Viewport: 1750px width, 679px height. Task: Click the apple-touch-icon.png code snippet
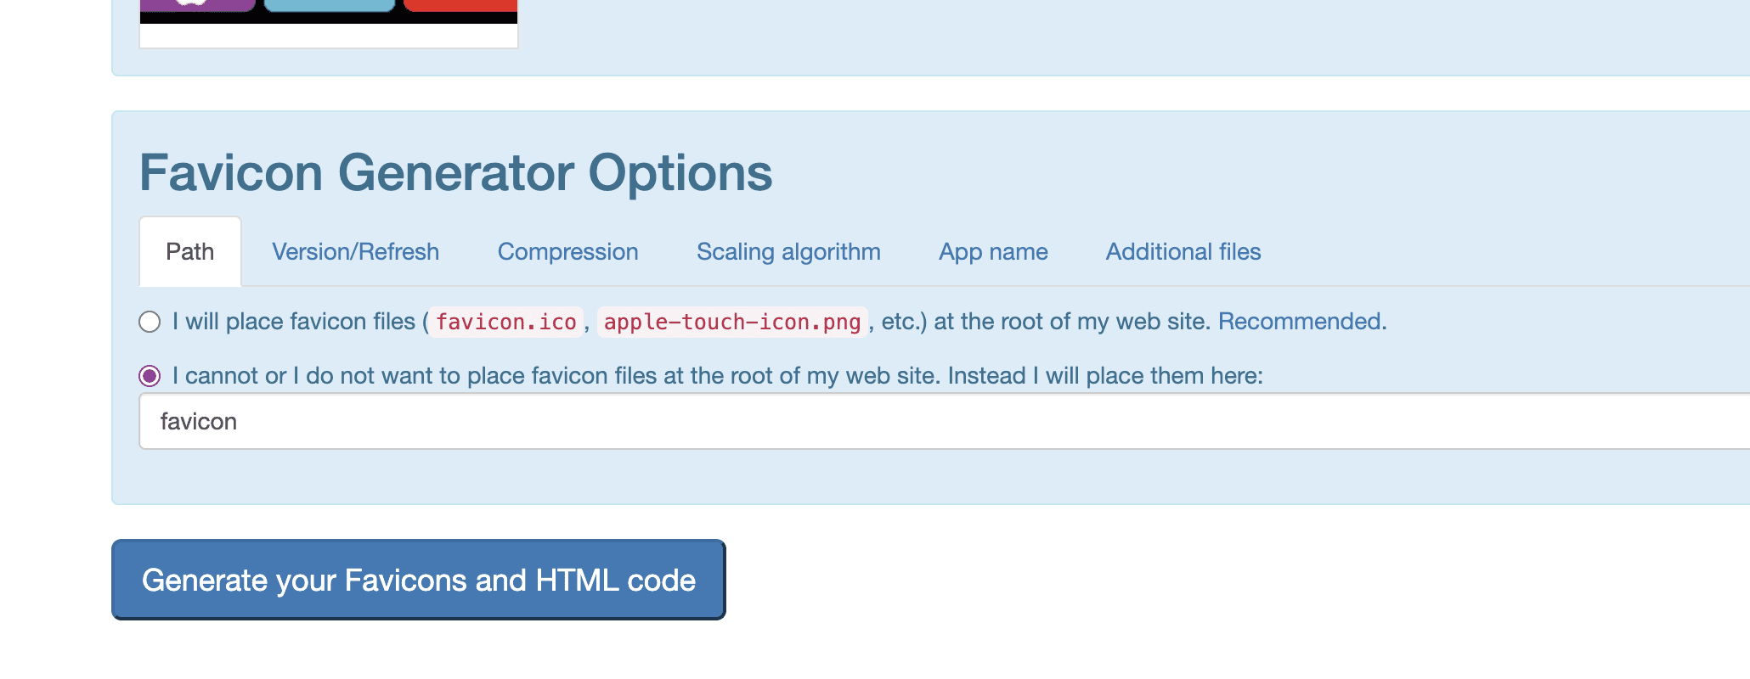click(732, 323)
